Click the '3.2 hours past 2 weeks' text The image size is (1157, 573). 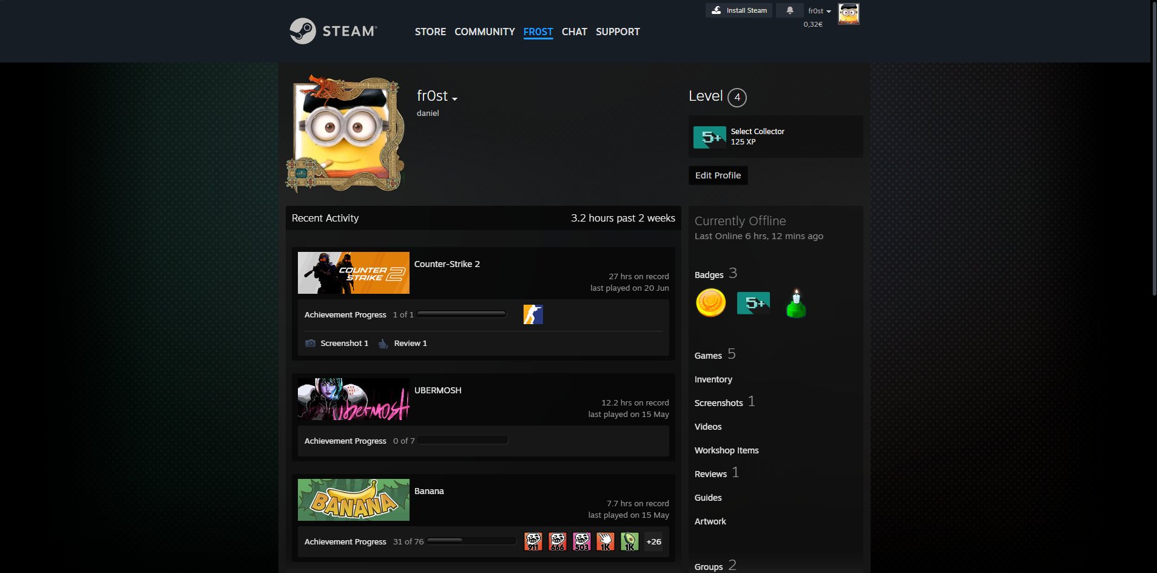pyautogui.click(x=623, y=218)
